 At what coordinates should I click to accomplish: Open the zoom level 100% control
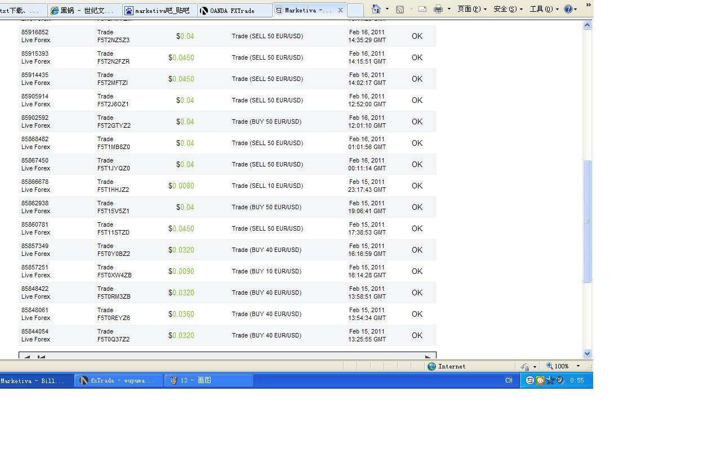(558, 366)
